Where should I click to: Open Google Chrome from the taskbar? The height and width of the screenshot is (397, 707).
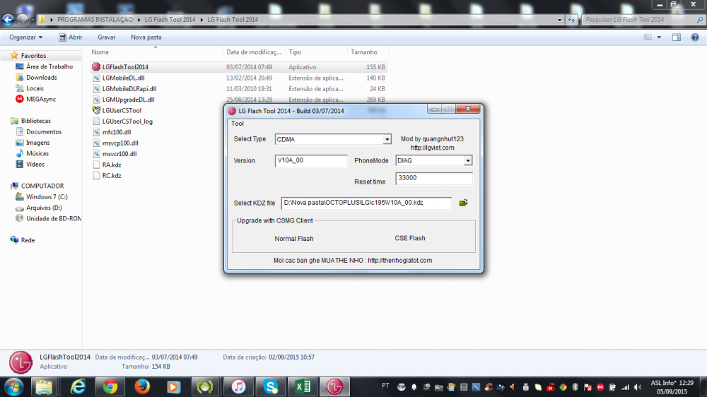[x=110, y=386]
